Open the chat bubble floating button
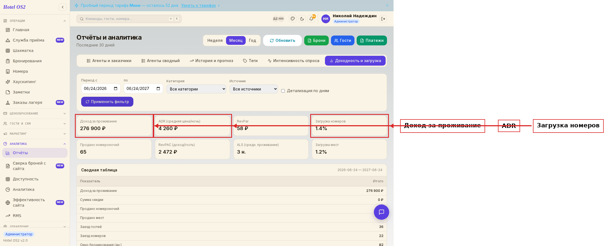Image resolution: width=610 pixels, height=246 pixels. click(x=382, y=212)
